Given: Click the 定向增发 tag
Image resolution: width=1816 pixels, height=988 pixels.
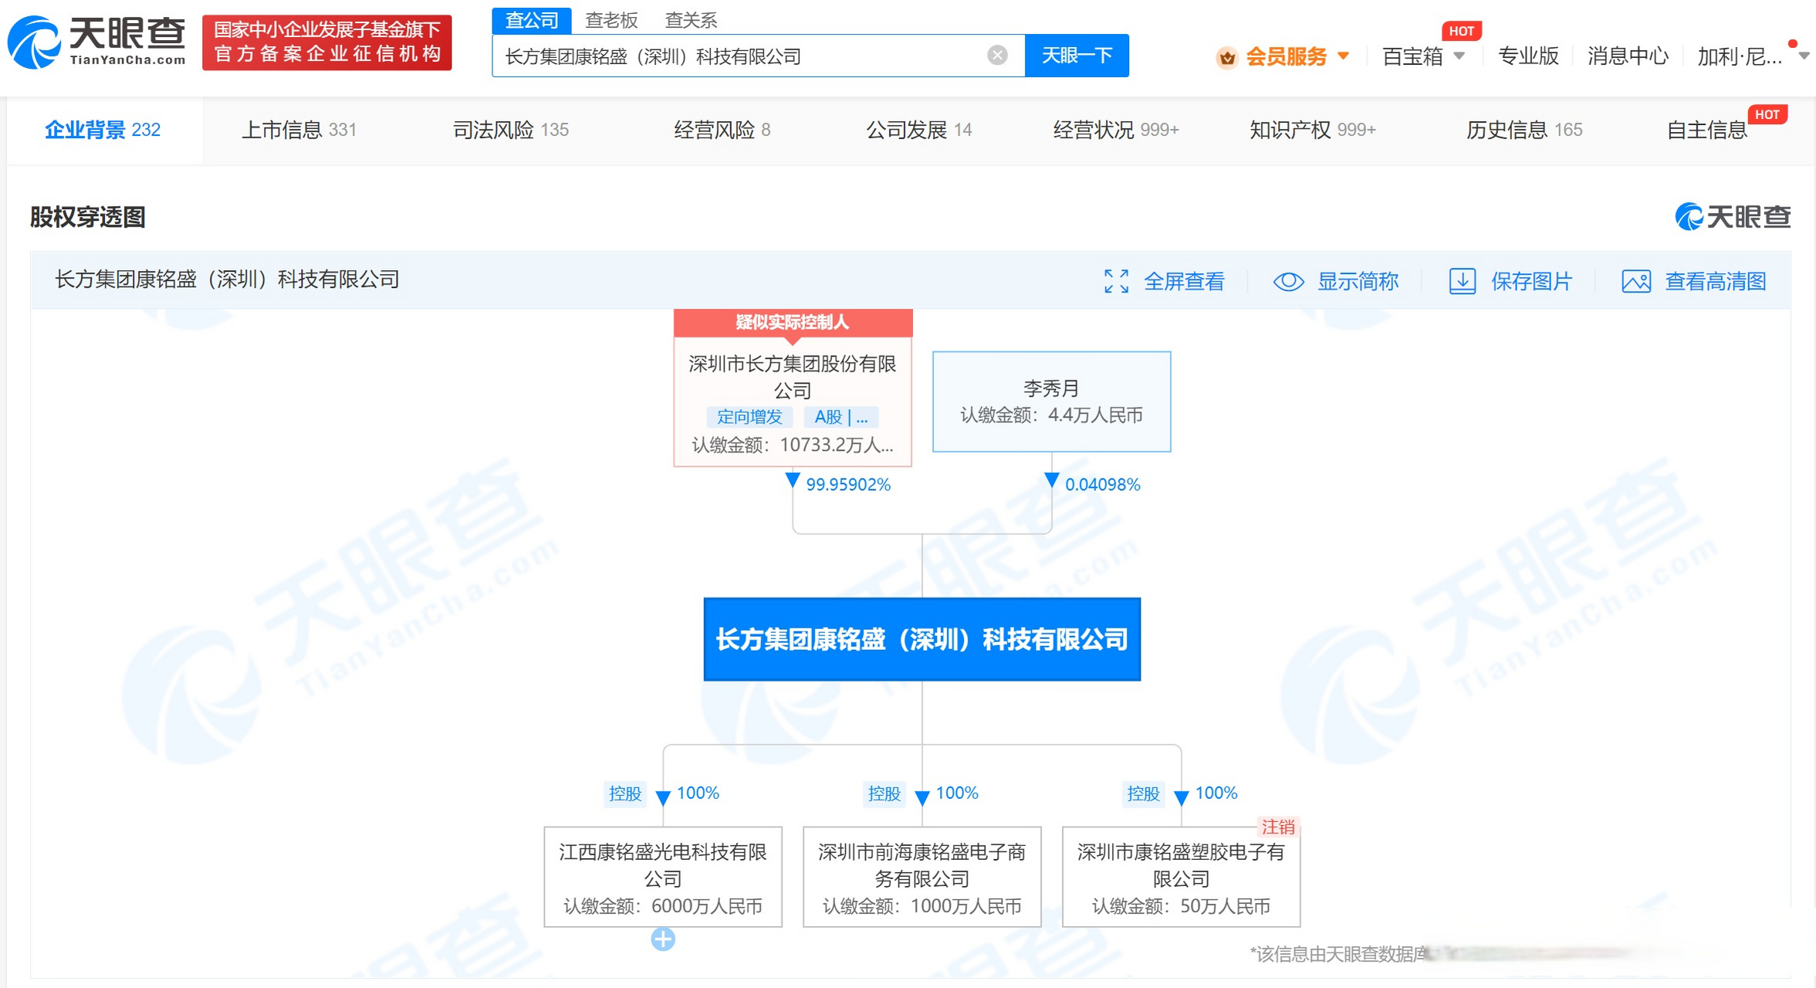Looking at the screenshot, I should [749, 417].
